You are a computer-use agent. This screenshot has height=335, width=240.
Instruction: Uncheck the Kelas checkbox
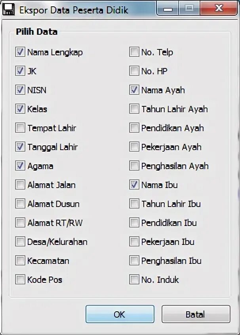[20, 109]
